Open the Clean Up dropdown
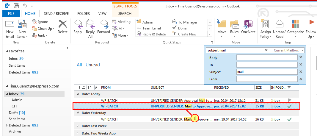 [x=43, y=29]
